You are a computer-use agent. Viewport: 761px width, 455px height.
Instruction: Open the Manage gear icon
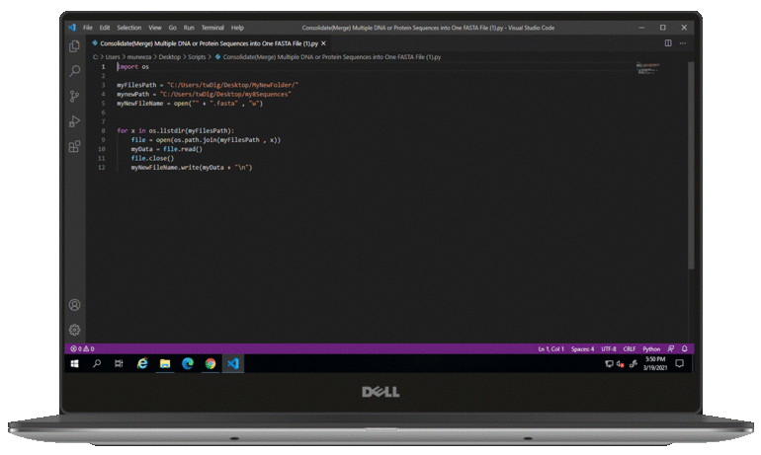click(75, 330)
